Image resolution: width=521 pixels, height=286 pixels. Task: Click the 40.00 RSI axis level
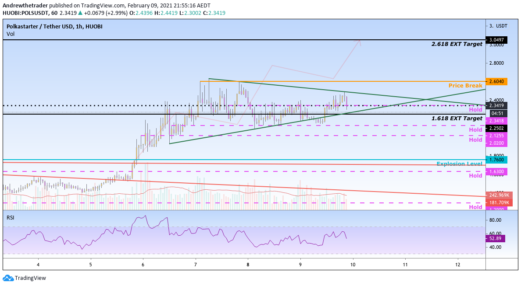tap(496, 247)
